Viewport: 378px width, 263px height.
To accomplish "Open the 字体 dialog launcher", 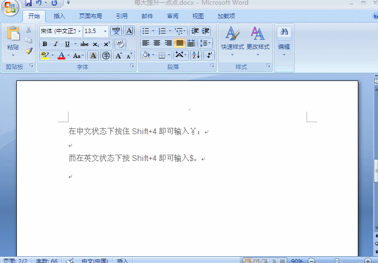I will tap(132, 66).
